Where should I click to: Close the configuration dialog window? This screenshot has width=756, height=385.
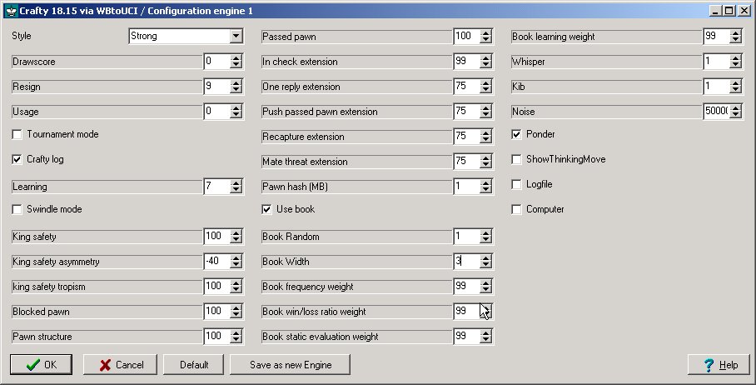pos(744,11)
